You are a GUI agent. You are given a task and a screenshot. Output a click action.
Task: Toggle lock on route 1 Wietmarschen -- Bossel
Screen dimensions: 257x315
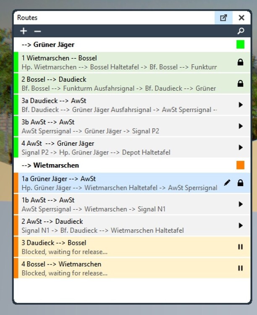click(x=241, y=63)
